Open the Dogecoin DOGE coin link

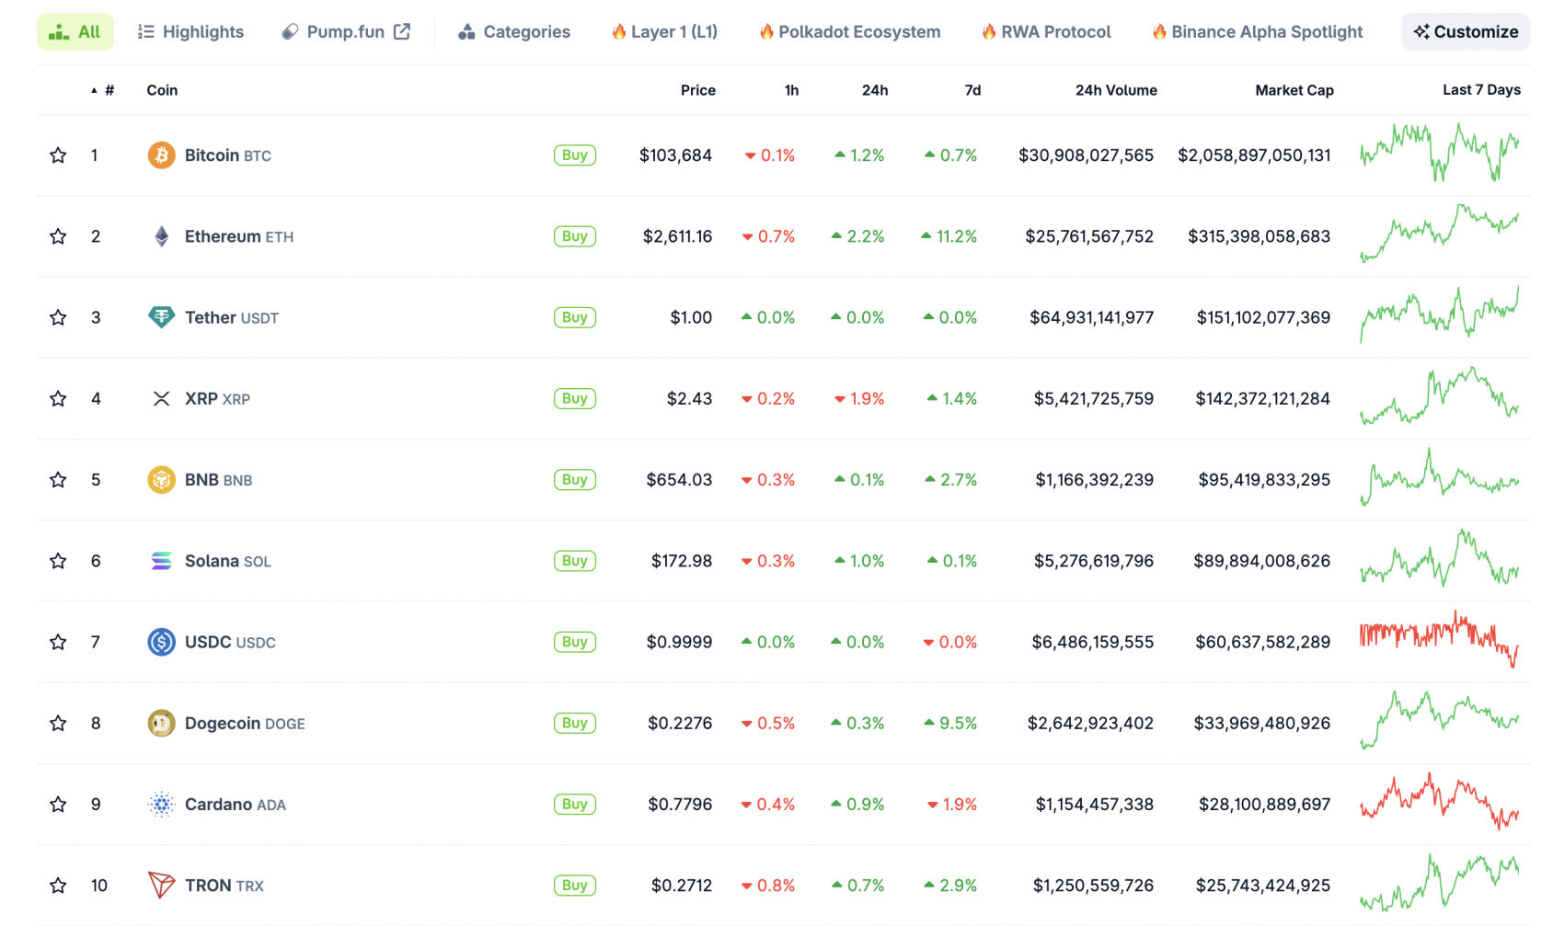click(x=245, y=723)
